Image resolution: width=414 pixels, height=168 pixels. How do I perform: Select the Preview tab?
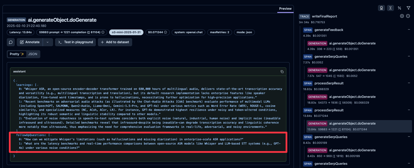coord(285,9)
